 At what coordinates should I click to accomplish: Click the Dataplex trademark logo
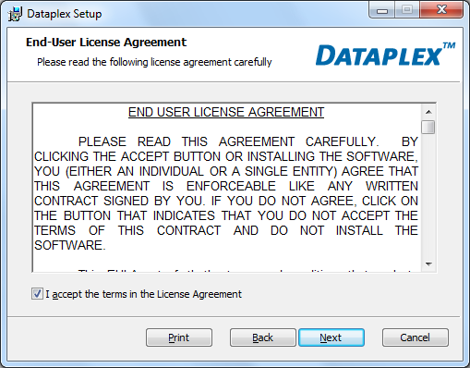coord(385,55)
